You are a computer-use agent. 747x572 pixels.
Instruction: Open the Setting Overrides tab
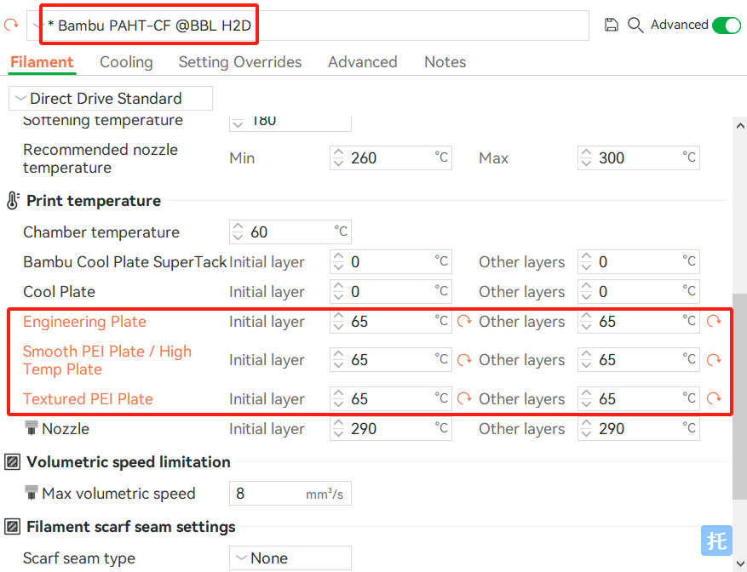coord(240,62)
